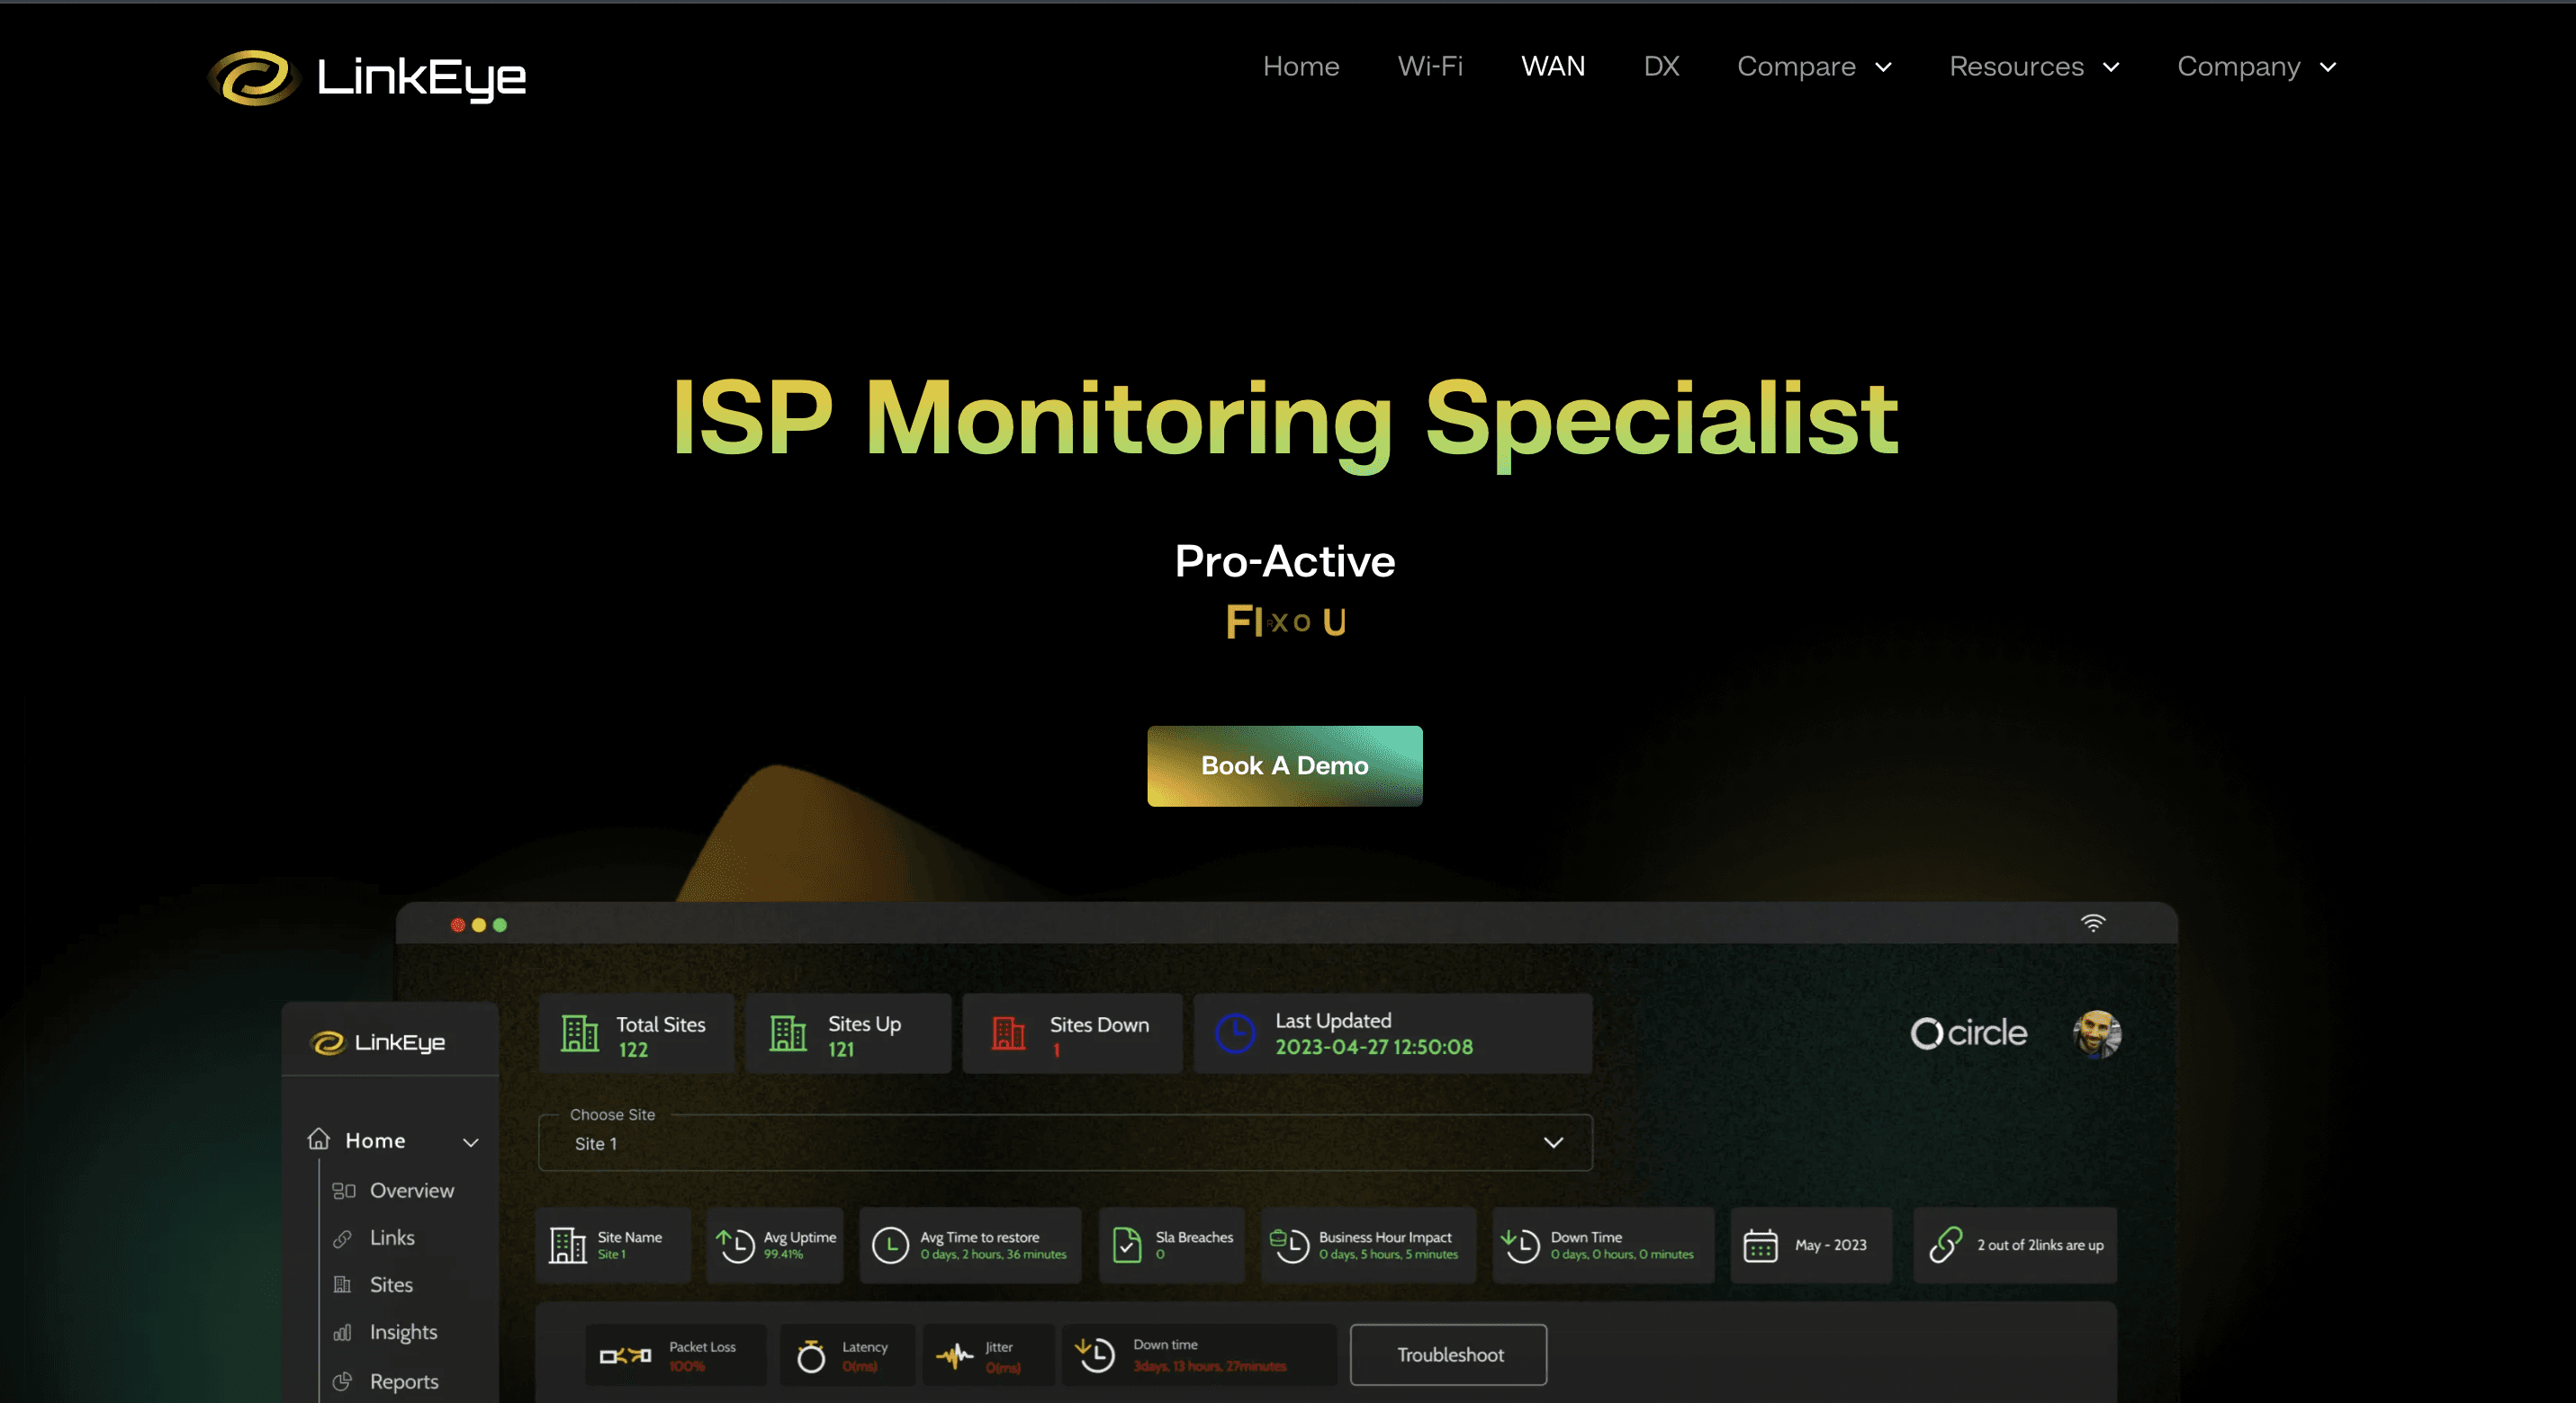The height and width of the screenshot is (1403, 2576).
Task: Select Insights in the dashboard sidebar
Action: pos(404,1333)
